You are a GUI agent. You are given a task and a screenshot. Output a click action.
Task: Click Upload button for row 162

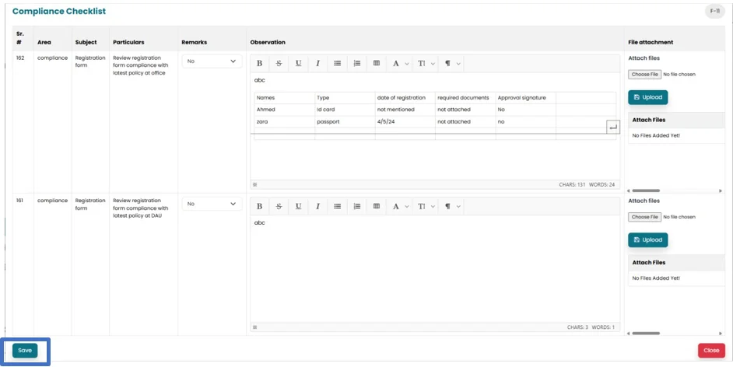[647, 97]
